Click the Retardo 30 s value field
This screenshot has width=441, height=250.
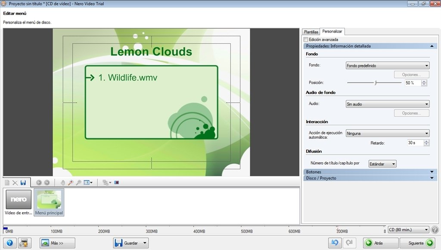tap(415, 143)
